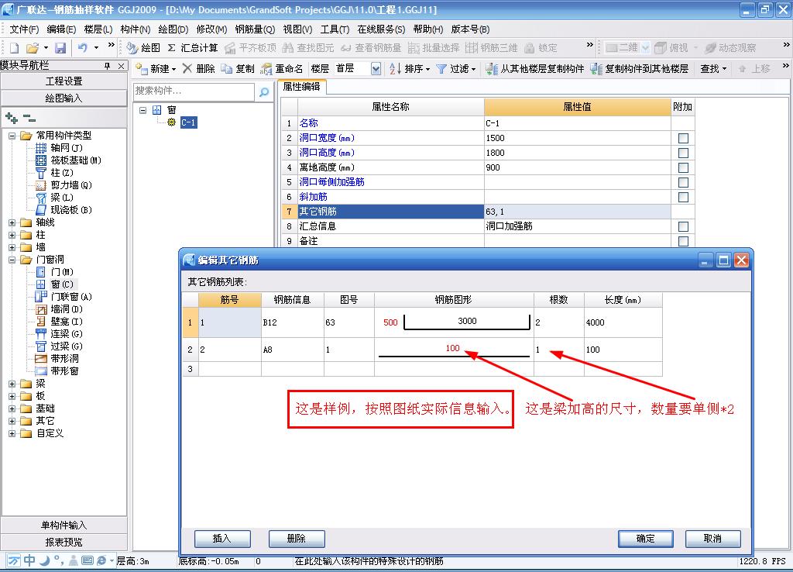Click the search magnifier icon beside 搜索构件
The image size is (793, 572).
point(264,91)
